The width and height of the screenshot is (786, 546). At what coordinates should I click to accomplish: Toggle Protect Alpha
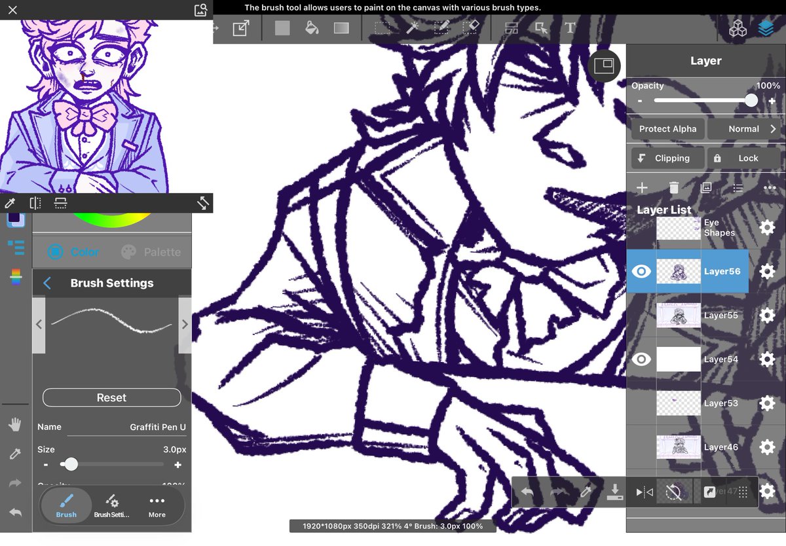point(668,129)
